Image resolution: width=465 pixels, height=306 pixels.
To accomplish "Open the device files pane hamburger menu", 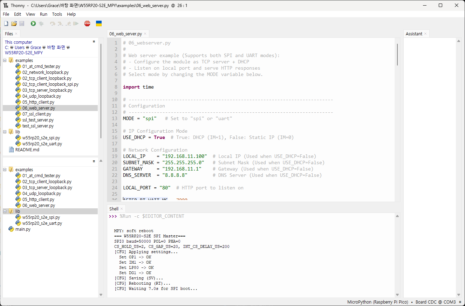I will (94, 161).
